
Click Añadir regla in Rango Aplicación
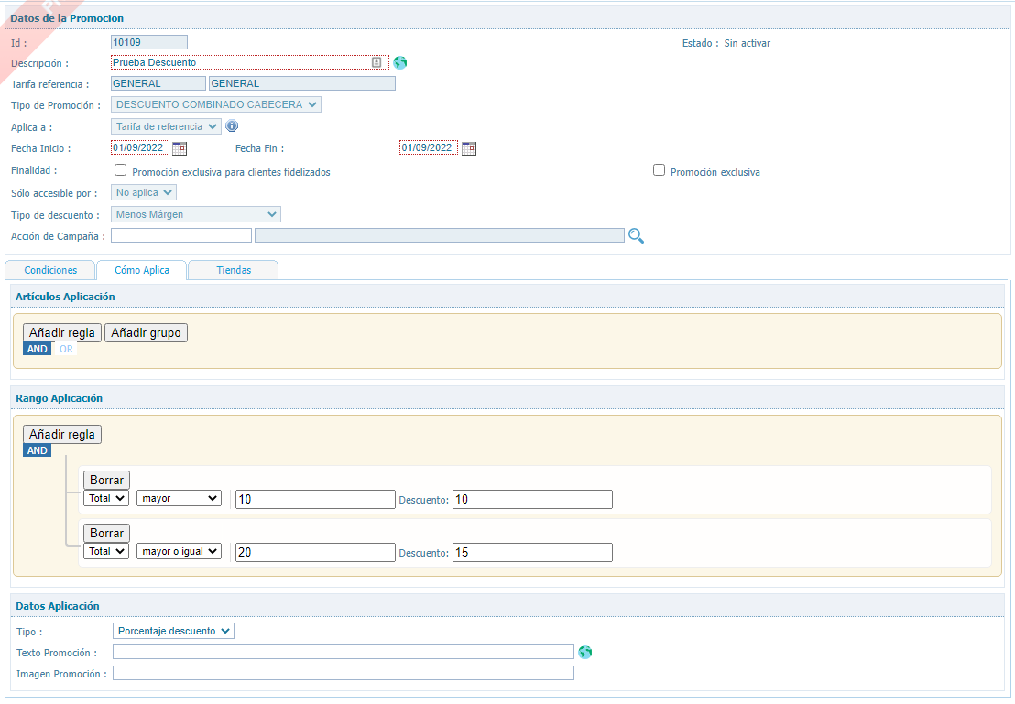coord(62,434)
